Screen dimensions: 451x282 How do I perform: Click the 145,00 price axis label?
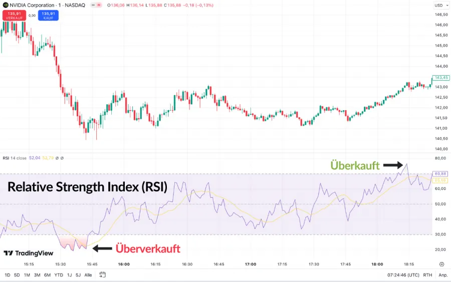point(441,46)
